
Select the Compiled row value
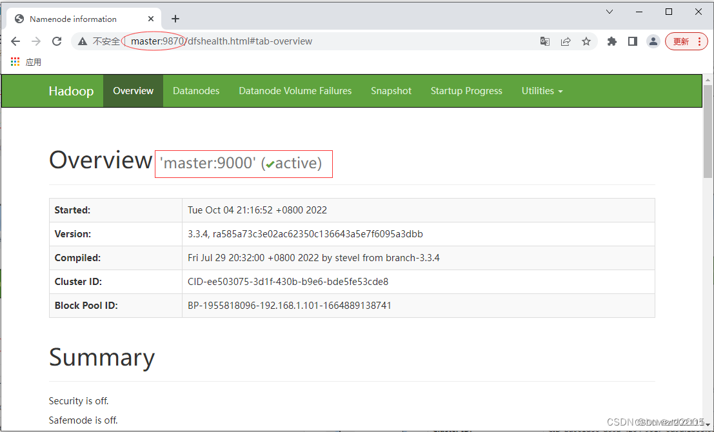313,258
